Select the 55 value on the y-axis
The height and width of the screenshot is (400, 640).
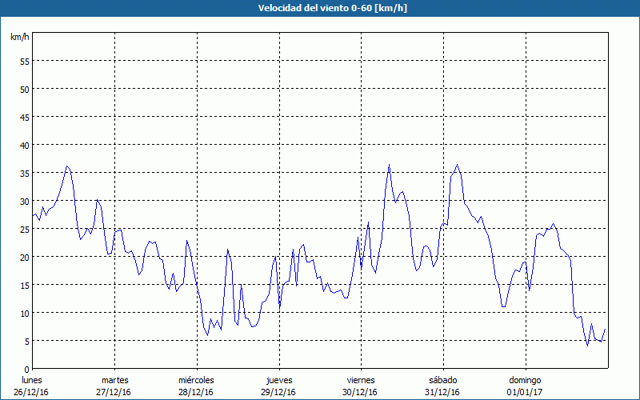[24, 61]
